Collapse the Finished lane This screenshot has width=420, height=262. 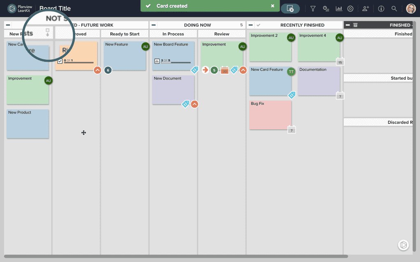pyautogui.click(x=348, y=25)
